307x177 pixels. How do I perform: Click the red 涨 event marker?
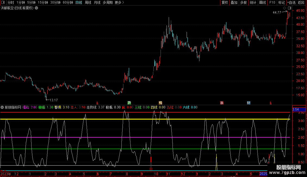pyautogui.click(x=222, y=103)
